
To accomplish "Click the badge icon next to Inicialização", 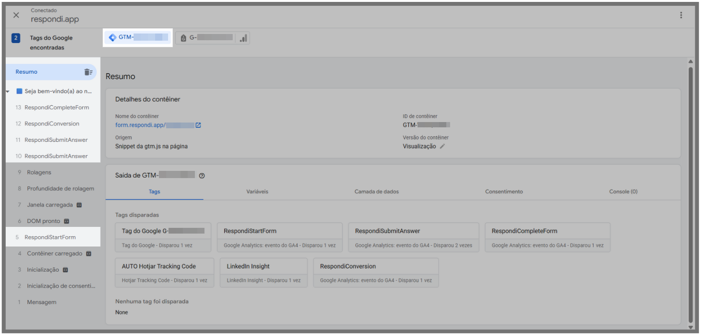I will [66, 270].
